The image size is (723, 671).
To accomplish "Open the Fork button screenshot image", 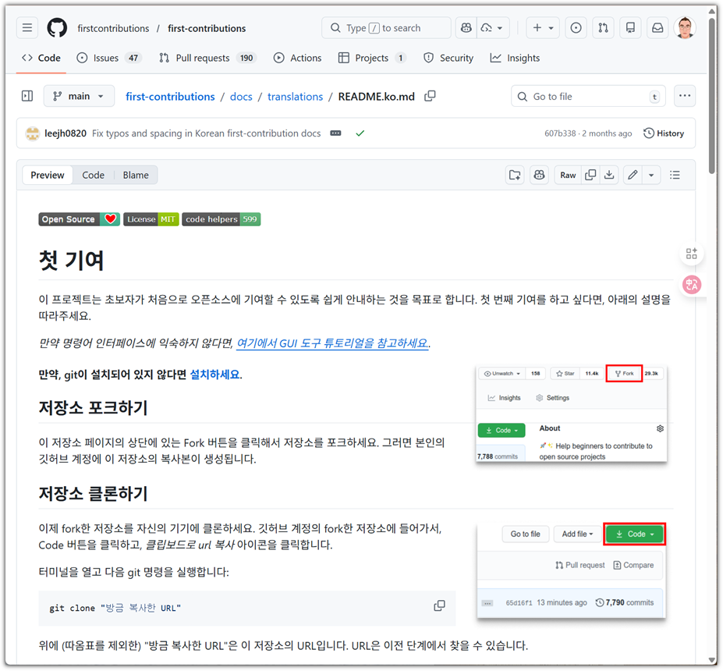I will [x=571, y=414].
